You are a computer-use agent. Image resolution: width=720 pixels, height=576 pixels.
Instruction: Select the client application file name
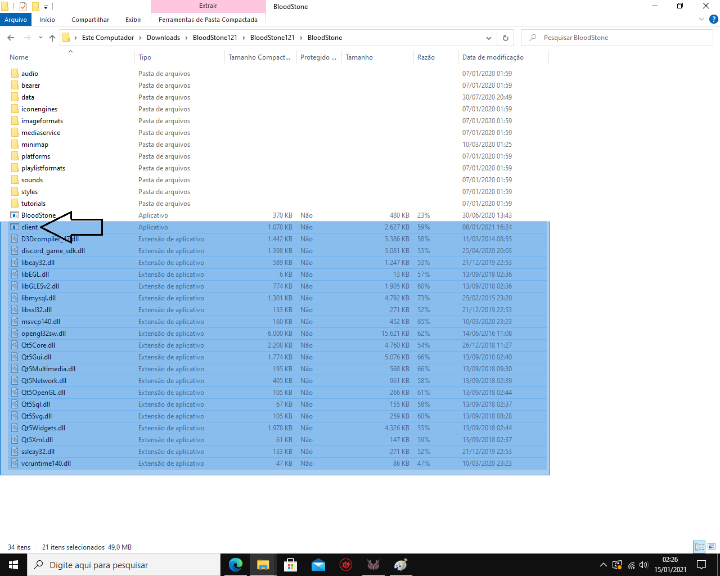pos(30,227)
